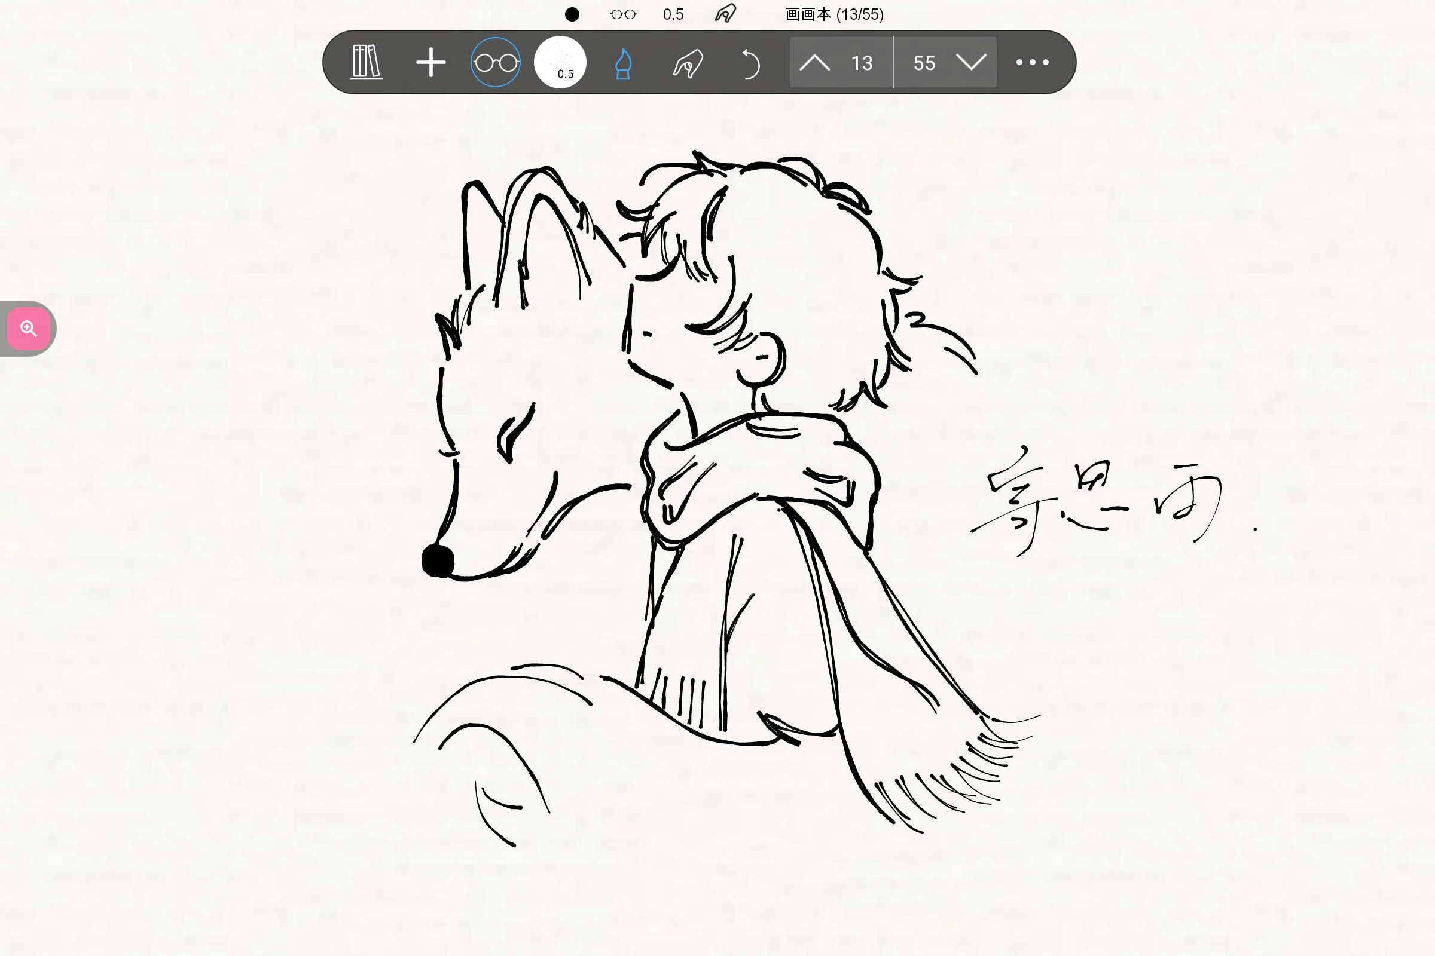This screenshot has height=956, width=1435.
Task: Open the three-dots more options menu
Action: click(x=1033, y=62)
